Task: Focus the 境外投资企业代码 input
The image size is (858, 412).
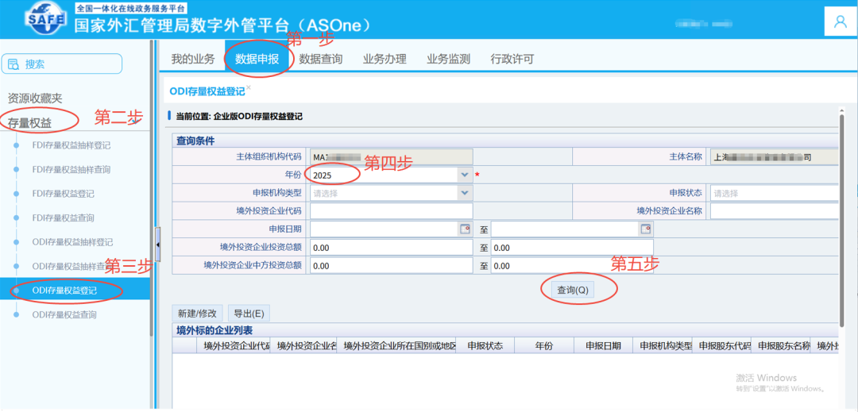Action: (391, 211)
